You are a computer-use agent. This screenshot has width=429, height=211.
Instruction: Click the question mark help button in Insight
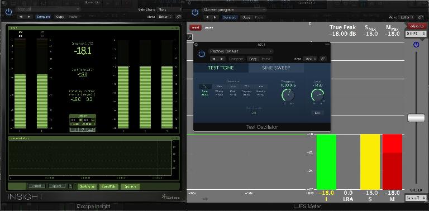tap(70, 186)
